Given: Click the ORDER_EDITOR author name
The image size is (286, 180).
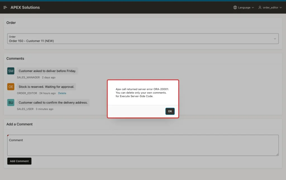Looking at the screenshot, I should pos(27,93).
